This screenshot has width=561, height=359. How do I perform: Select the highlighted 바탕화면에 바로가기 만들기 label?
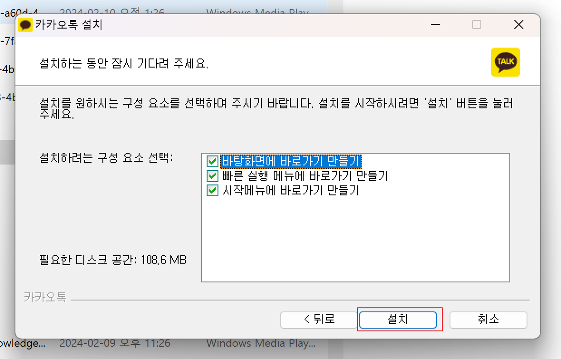[x=290, y=161]
